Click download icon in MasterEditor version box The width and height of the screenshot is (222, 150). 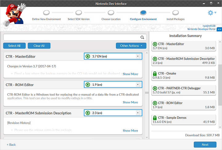tap(88, 56)
